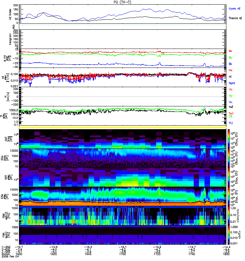The width and height of the screenshot is (245, 261).
Task: Click the 1620 time tick label
Action: (53, 254)
